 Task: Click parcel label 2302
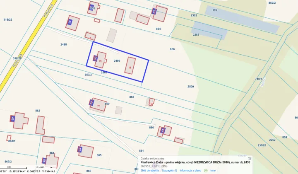pos(194,15)
